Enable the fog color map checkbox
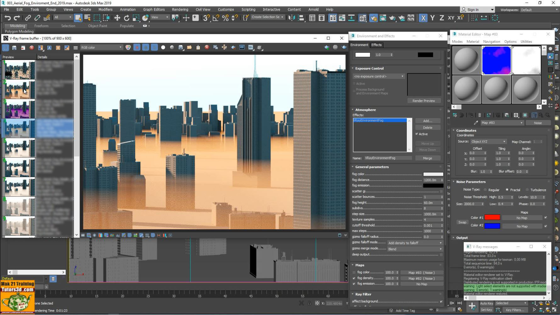 [x=354, y=273]
